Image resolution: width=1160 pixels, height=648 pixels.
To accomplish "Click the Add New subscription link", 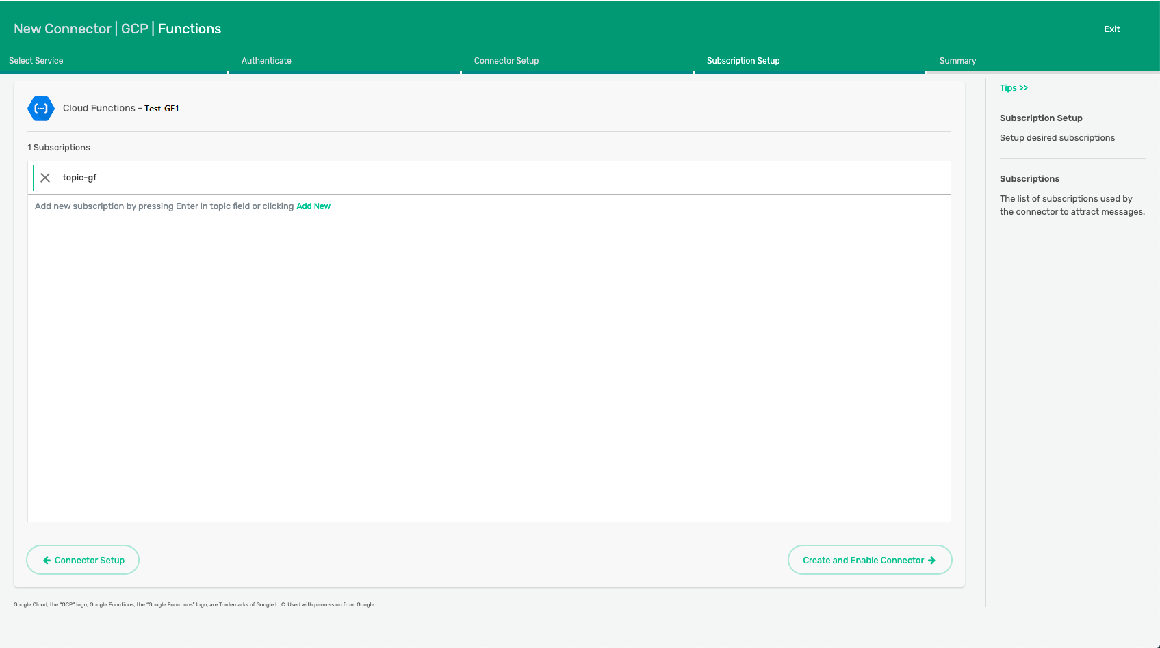I will pyautogui.click(x=313, y=206).
